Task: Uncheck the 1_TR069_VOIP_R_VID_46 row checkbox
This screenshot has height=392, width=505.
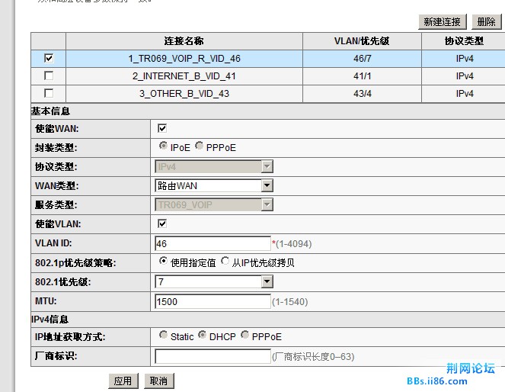Action: tap(49, 59)
